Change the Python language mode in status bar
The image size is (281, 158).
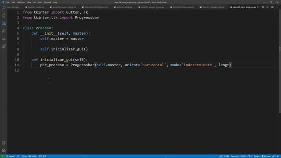(x=256, y=156)
